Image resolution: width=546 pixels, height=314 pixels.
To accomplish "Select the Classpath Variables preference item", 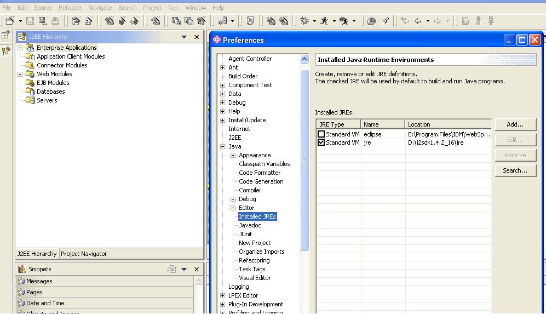I will (x=265, y=164).
